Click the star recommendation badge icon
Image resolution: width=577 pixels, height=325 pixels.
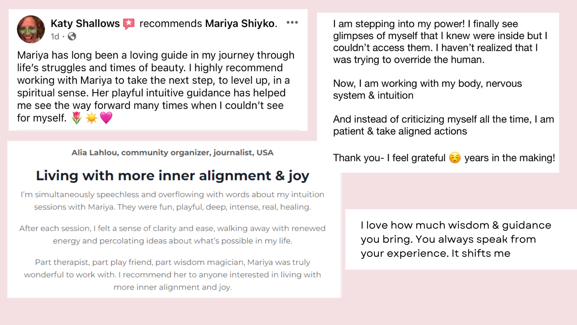(129, 24)
